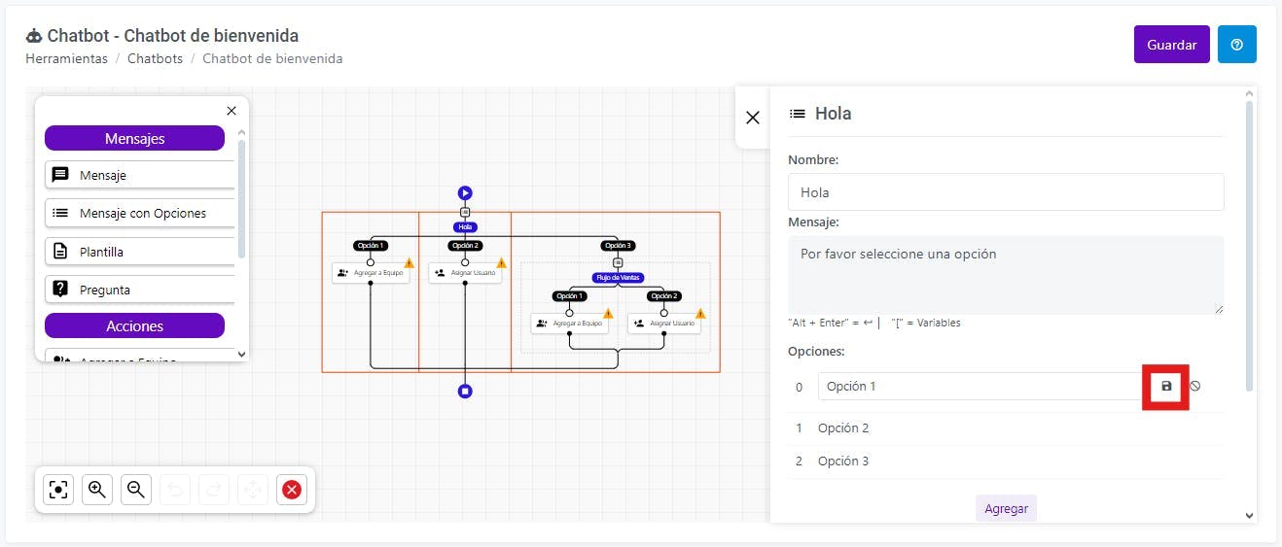Save Opción 1 with the floppy disk icon
The height and width of the screenshot is (547, 1282).
[x=1166, y=387]
